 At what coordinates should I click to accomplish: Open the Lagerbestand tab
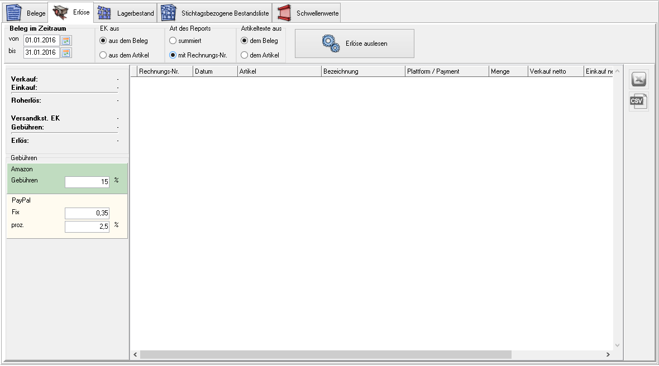[126, 13]
